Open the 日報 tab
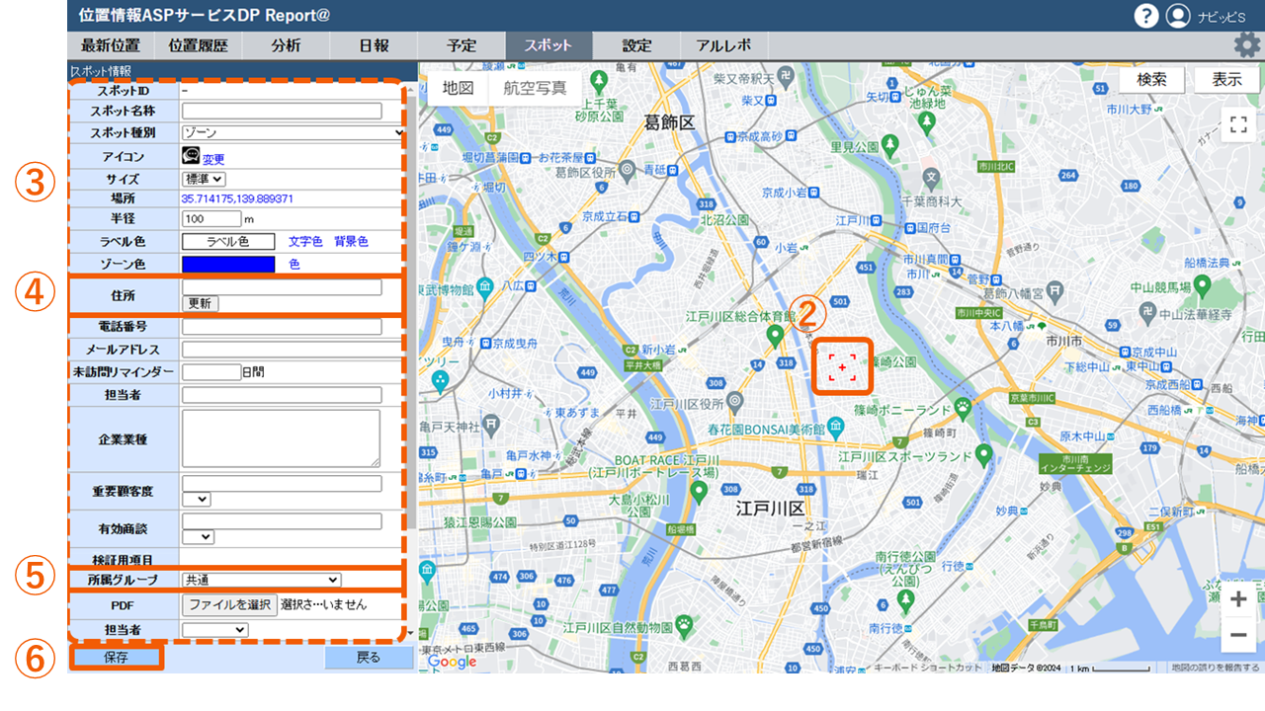 pos(374,45)
